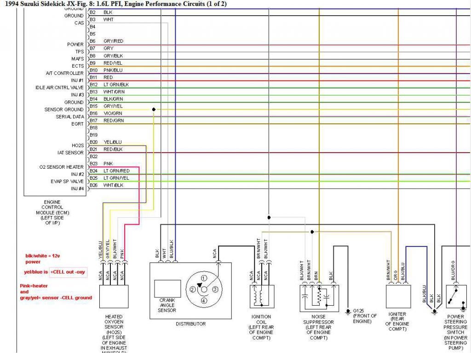Click terminal 3 on the distributor cap
Image resolution: width=471 pixels, height=353 pixels.
pyautogui.click(x=215, y=290)
